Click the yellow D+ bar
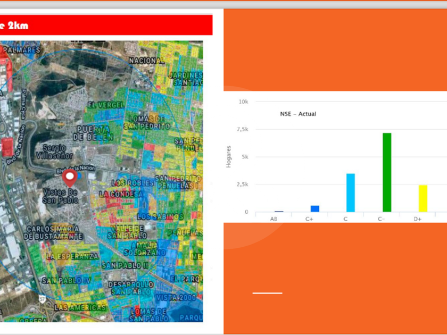 (423, 198)
